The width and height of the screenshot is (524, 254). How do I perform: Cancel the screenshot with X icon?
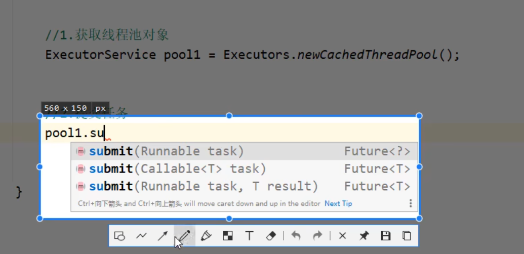pos(342,236)
